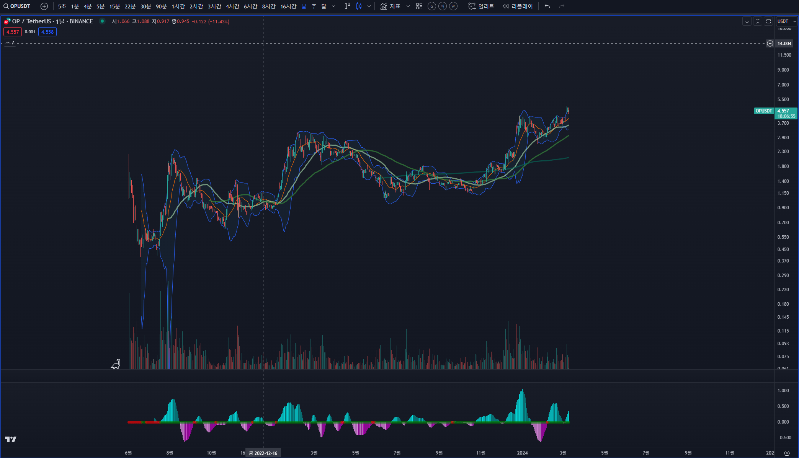Expand the collapsed indicator legend showing 7
Viewport: 799px width, 458px height.
tap(10, 43)
